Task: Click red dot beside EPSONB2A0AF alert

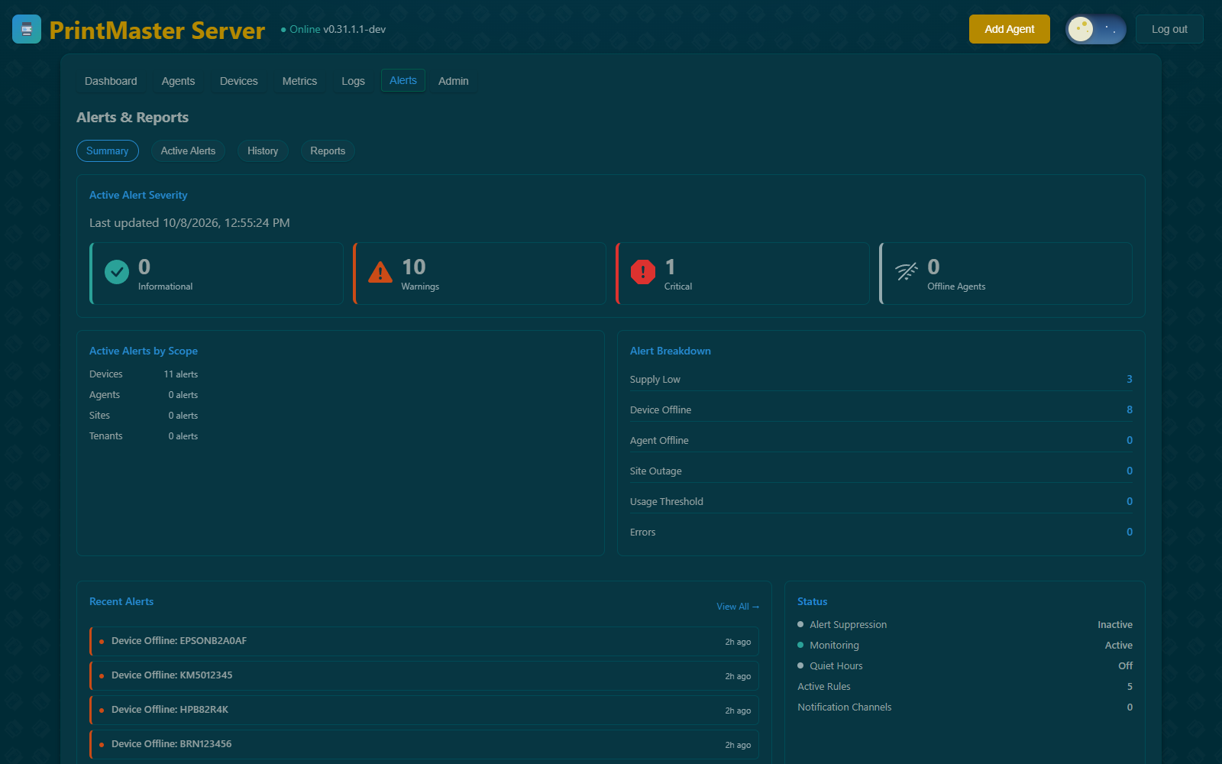Action: (102, 642)
